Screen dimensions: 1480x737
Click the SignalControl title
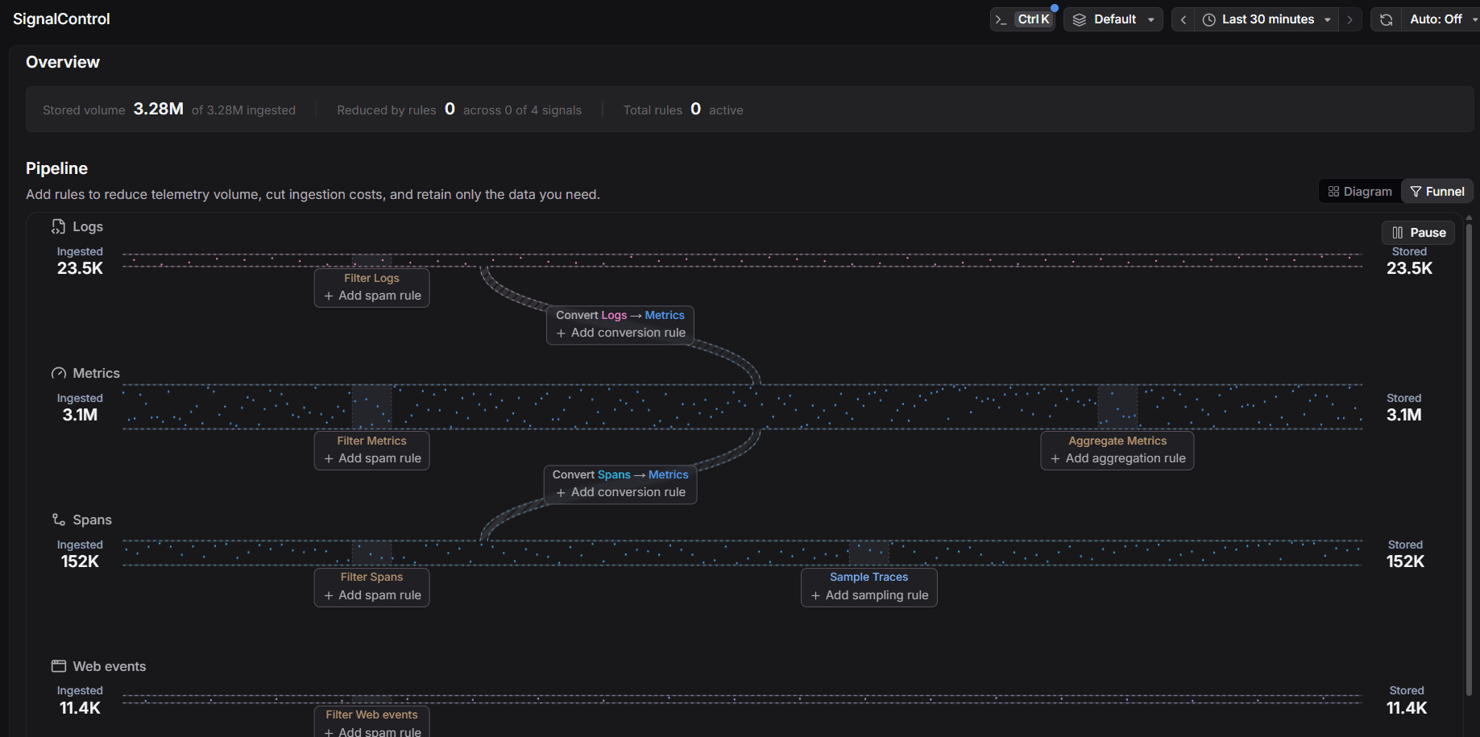click(61, 19)
